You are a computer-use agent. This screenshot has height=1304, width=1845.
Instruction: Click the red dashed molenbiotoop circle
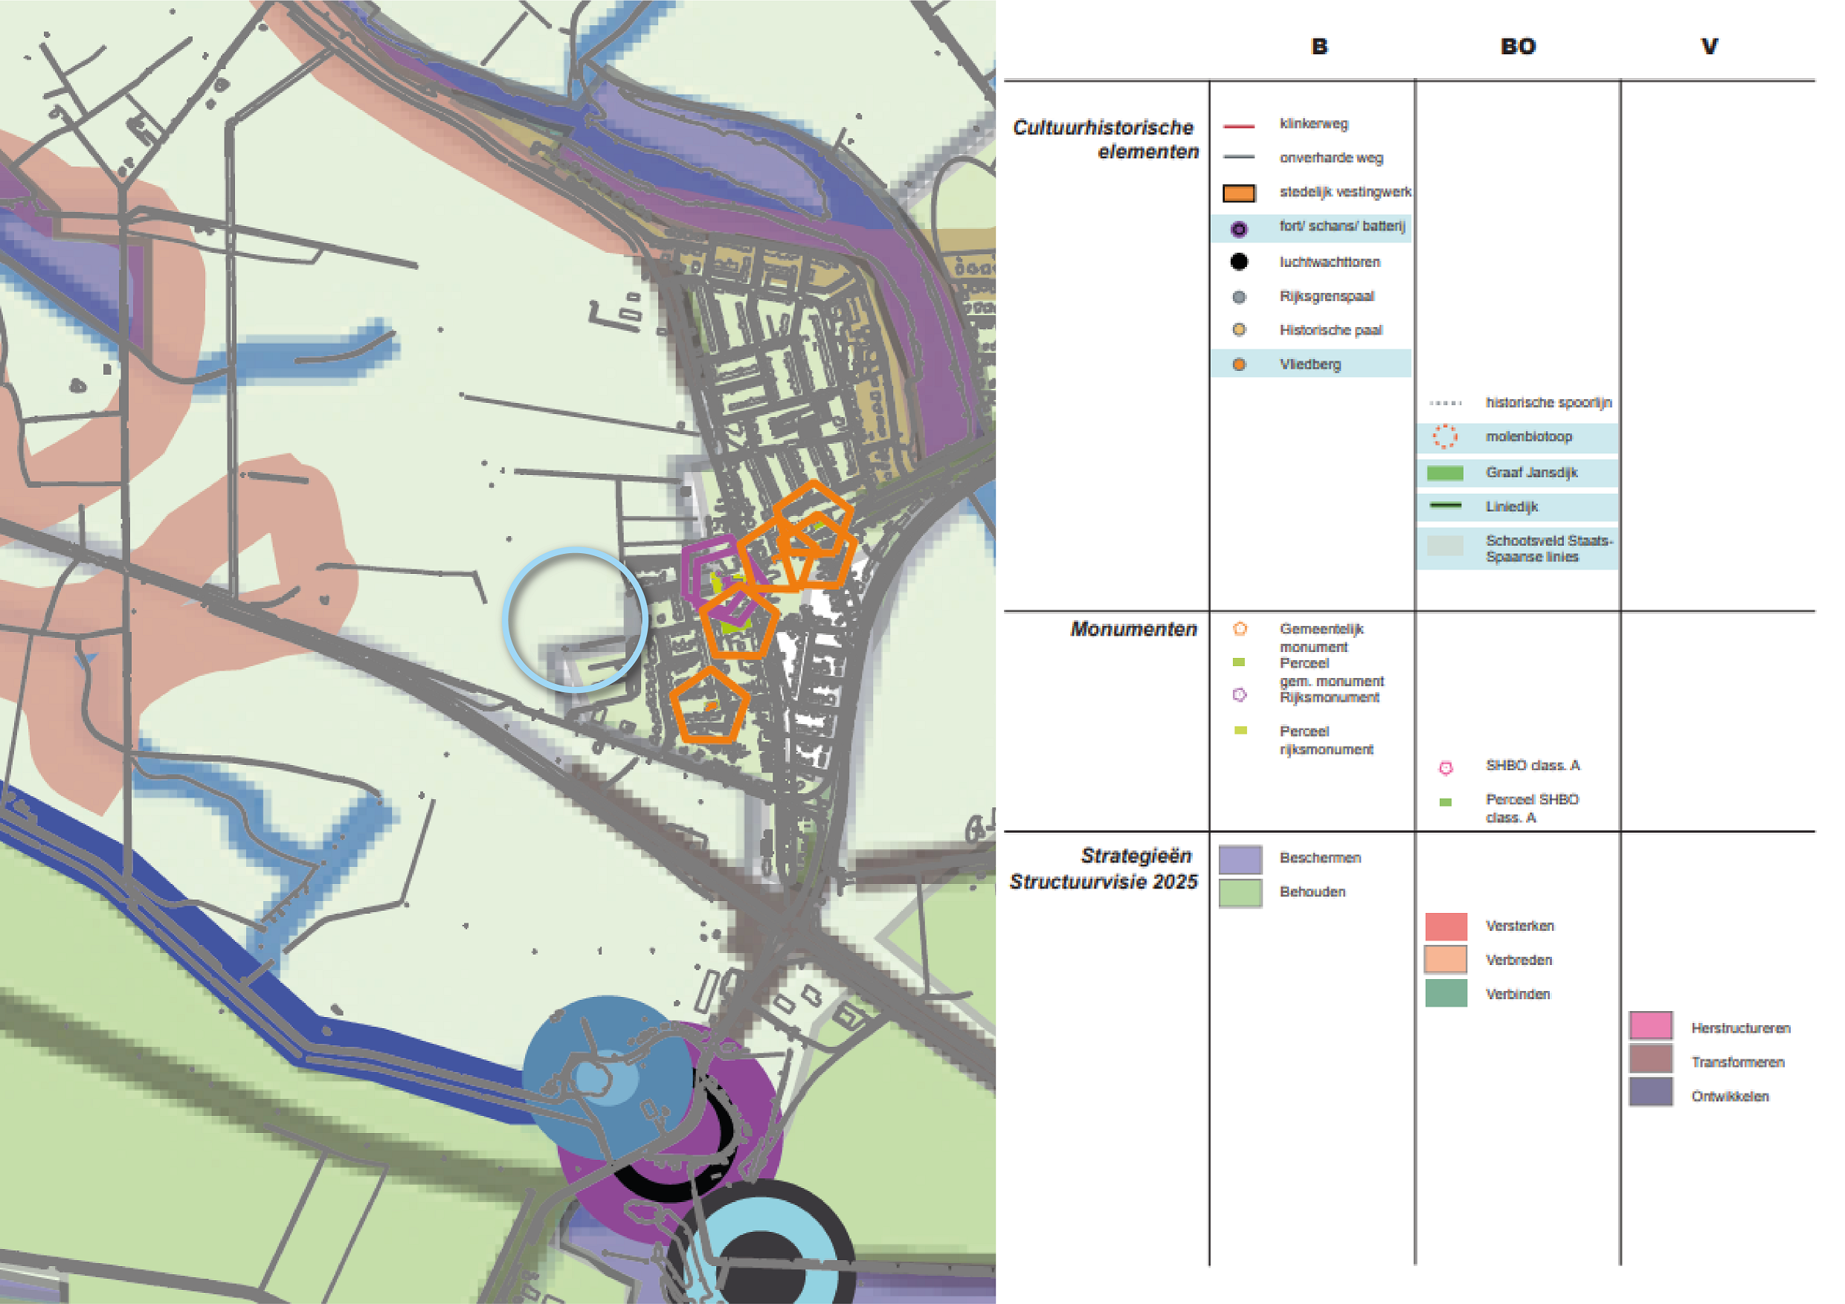tap(1445, 437)
